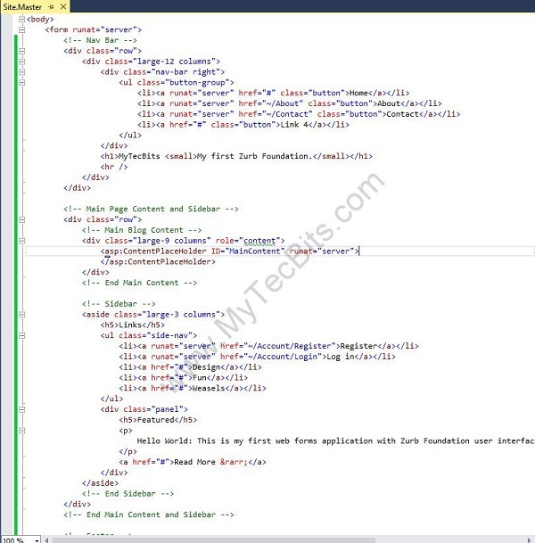Click the Read More anchor line
The image size is (535, 543).
[193, 462]
